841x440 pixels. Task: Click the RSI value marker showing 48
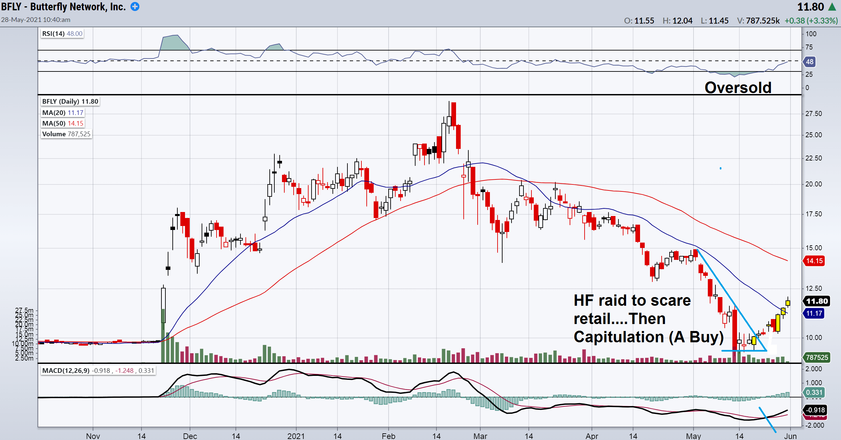tap(809, 62)
